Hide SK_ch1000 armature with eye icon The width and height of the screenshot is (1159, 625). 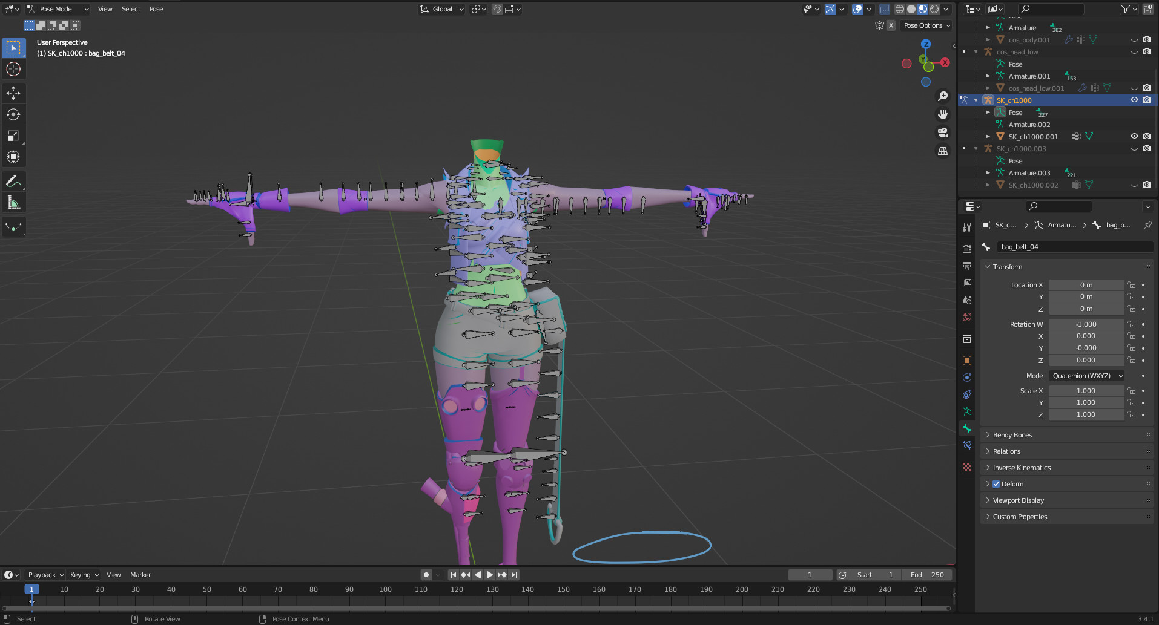tap(1134, 100)
